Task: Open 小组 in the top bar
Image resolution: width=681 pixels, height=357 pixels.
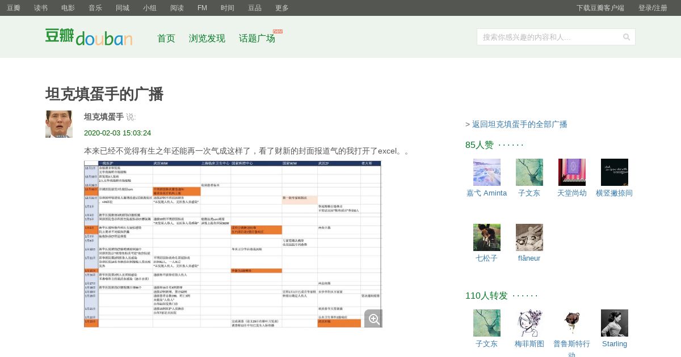Action: coord(150,8)
